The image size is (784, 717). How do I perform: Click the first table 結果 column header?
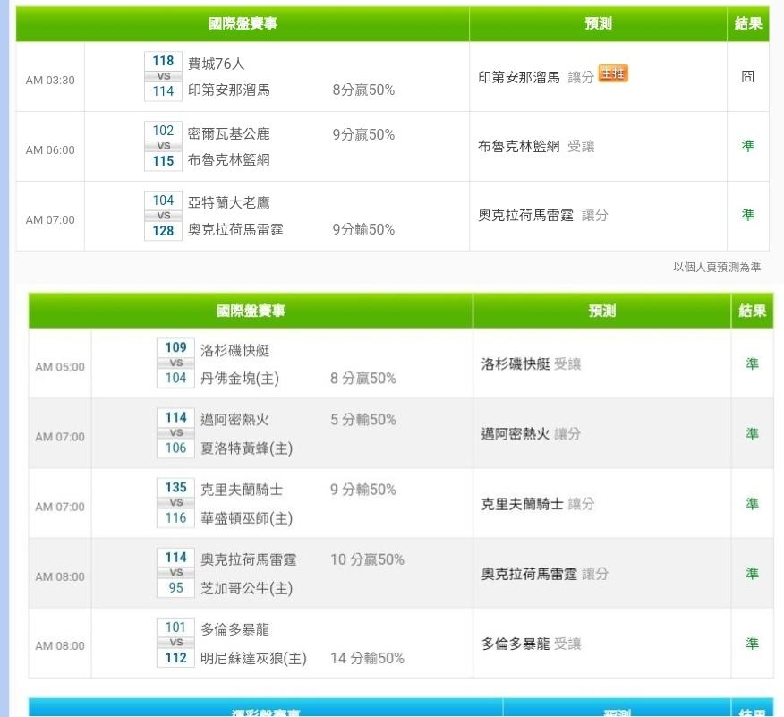(748, 23)
